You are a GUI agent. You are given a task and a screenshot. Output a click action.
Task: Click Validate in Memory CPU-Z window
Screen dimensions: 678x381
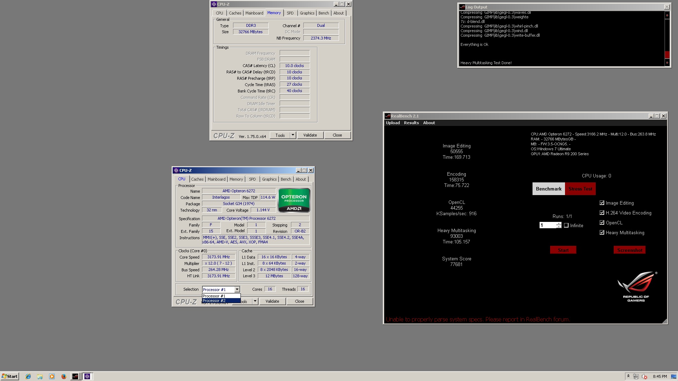(310, 135)
